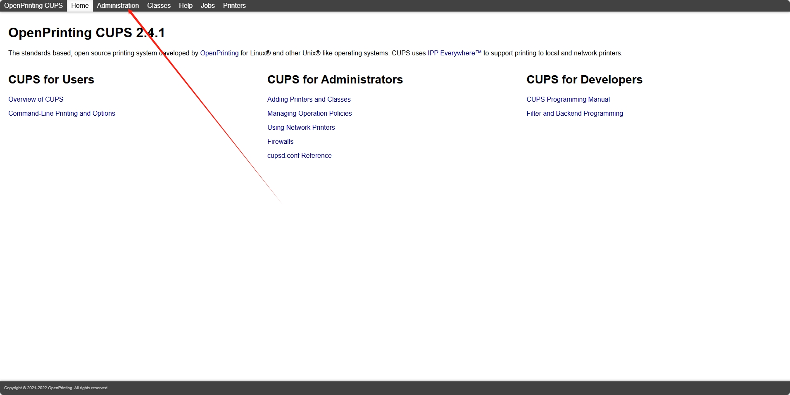Follow the OpenPrinting link in description
This screenshot has width=790, height=395.
pos(219,53)
